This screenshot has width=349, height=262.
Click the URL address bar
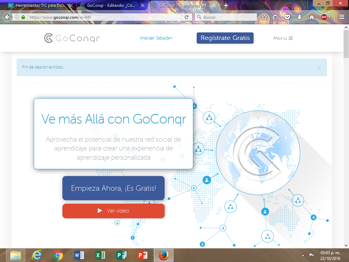(x=105, y=17)
